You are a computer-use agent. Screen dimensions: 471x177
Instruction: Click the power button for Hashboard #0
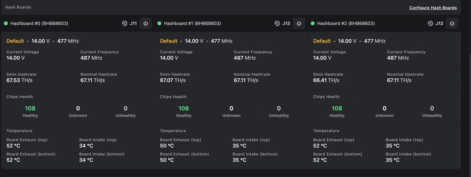(146, 23)
